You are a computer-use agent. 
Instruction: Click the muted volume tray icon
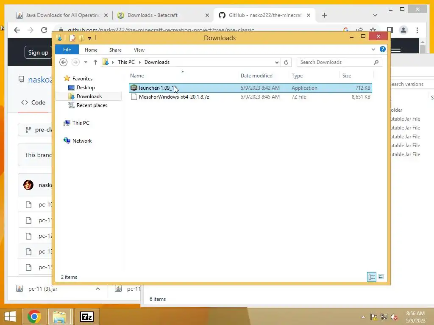point(394,317)
